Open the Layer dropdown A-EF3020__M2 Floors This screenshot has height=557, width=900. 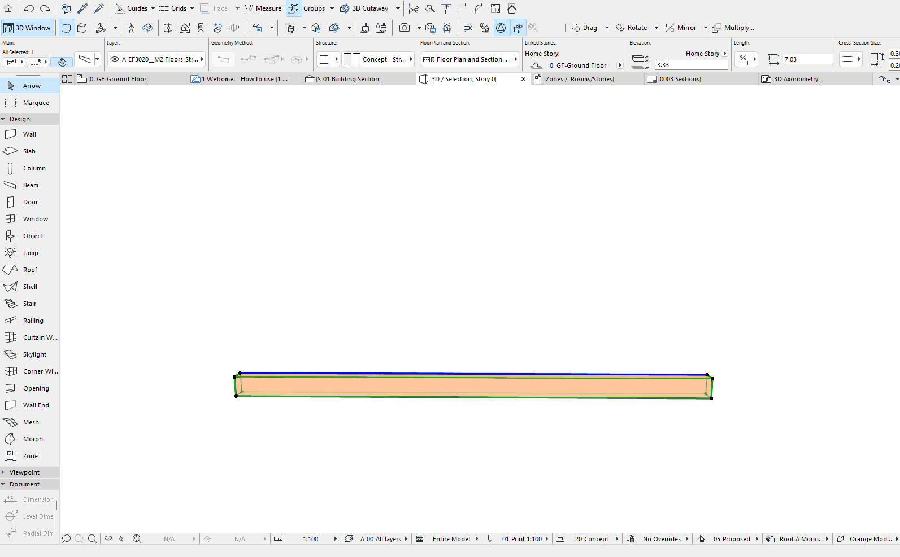click(156, 59)
